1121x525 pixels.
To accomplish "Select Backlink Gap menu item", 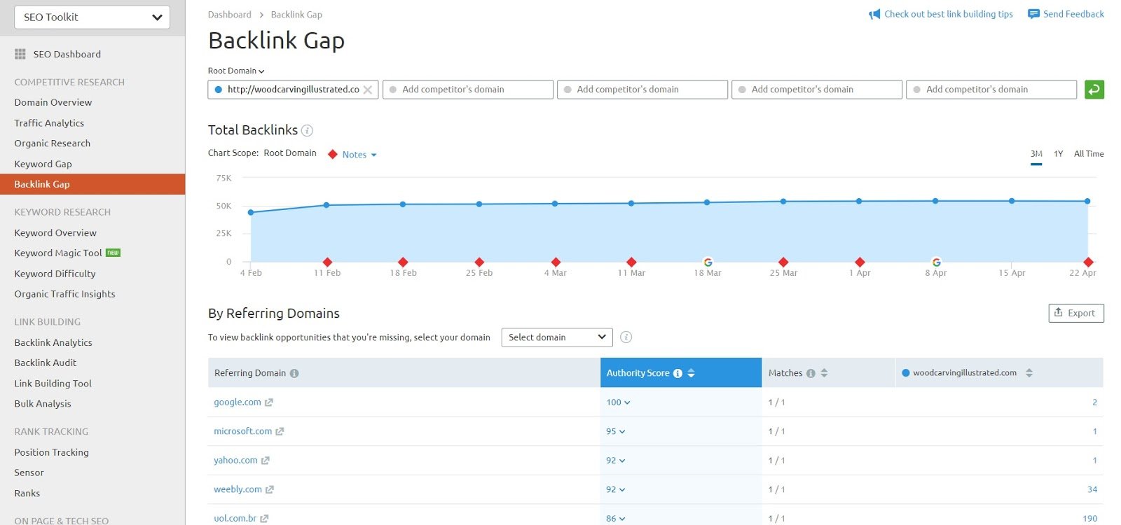I will (92, 184).
